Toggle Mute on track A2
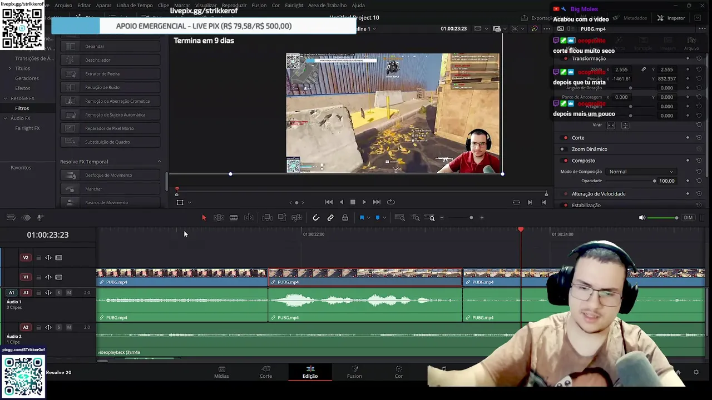This screenshot has width=712, height=400. tap(69, 327)
